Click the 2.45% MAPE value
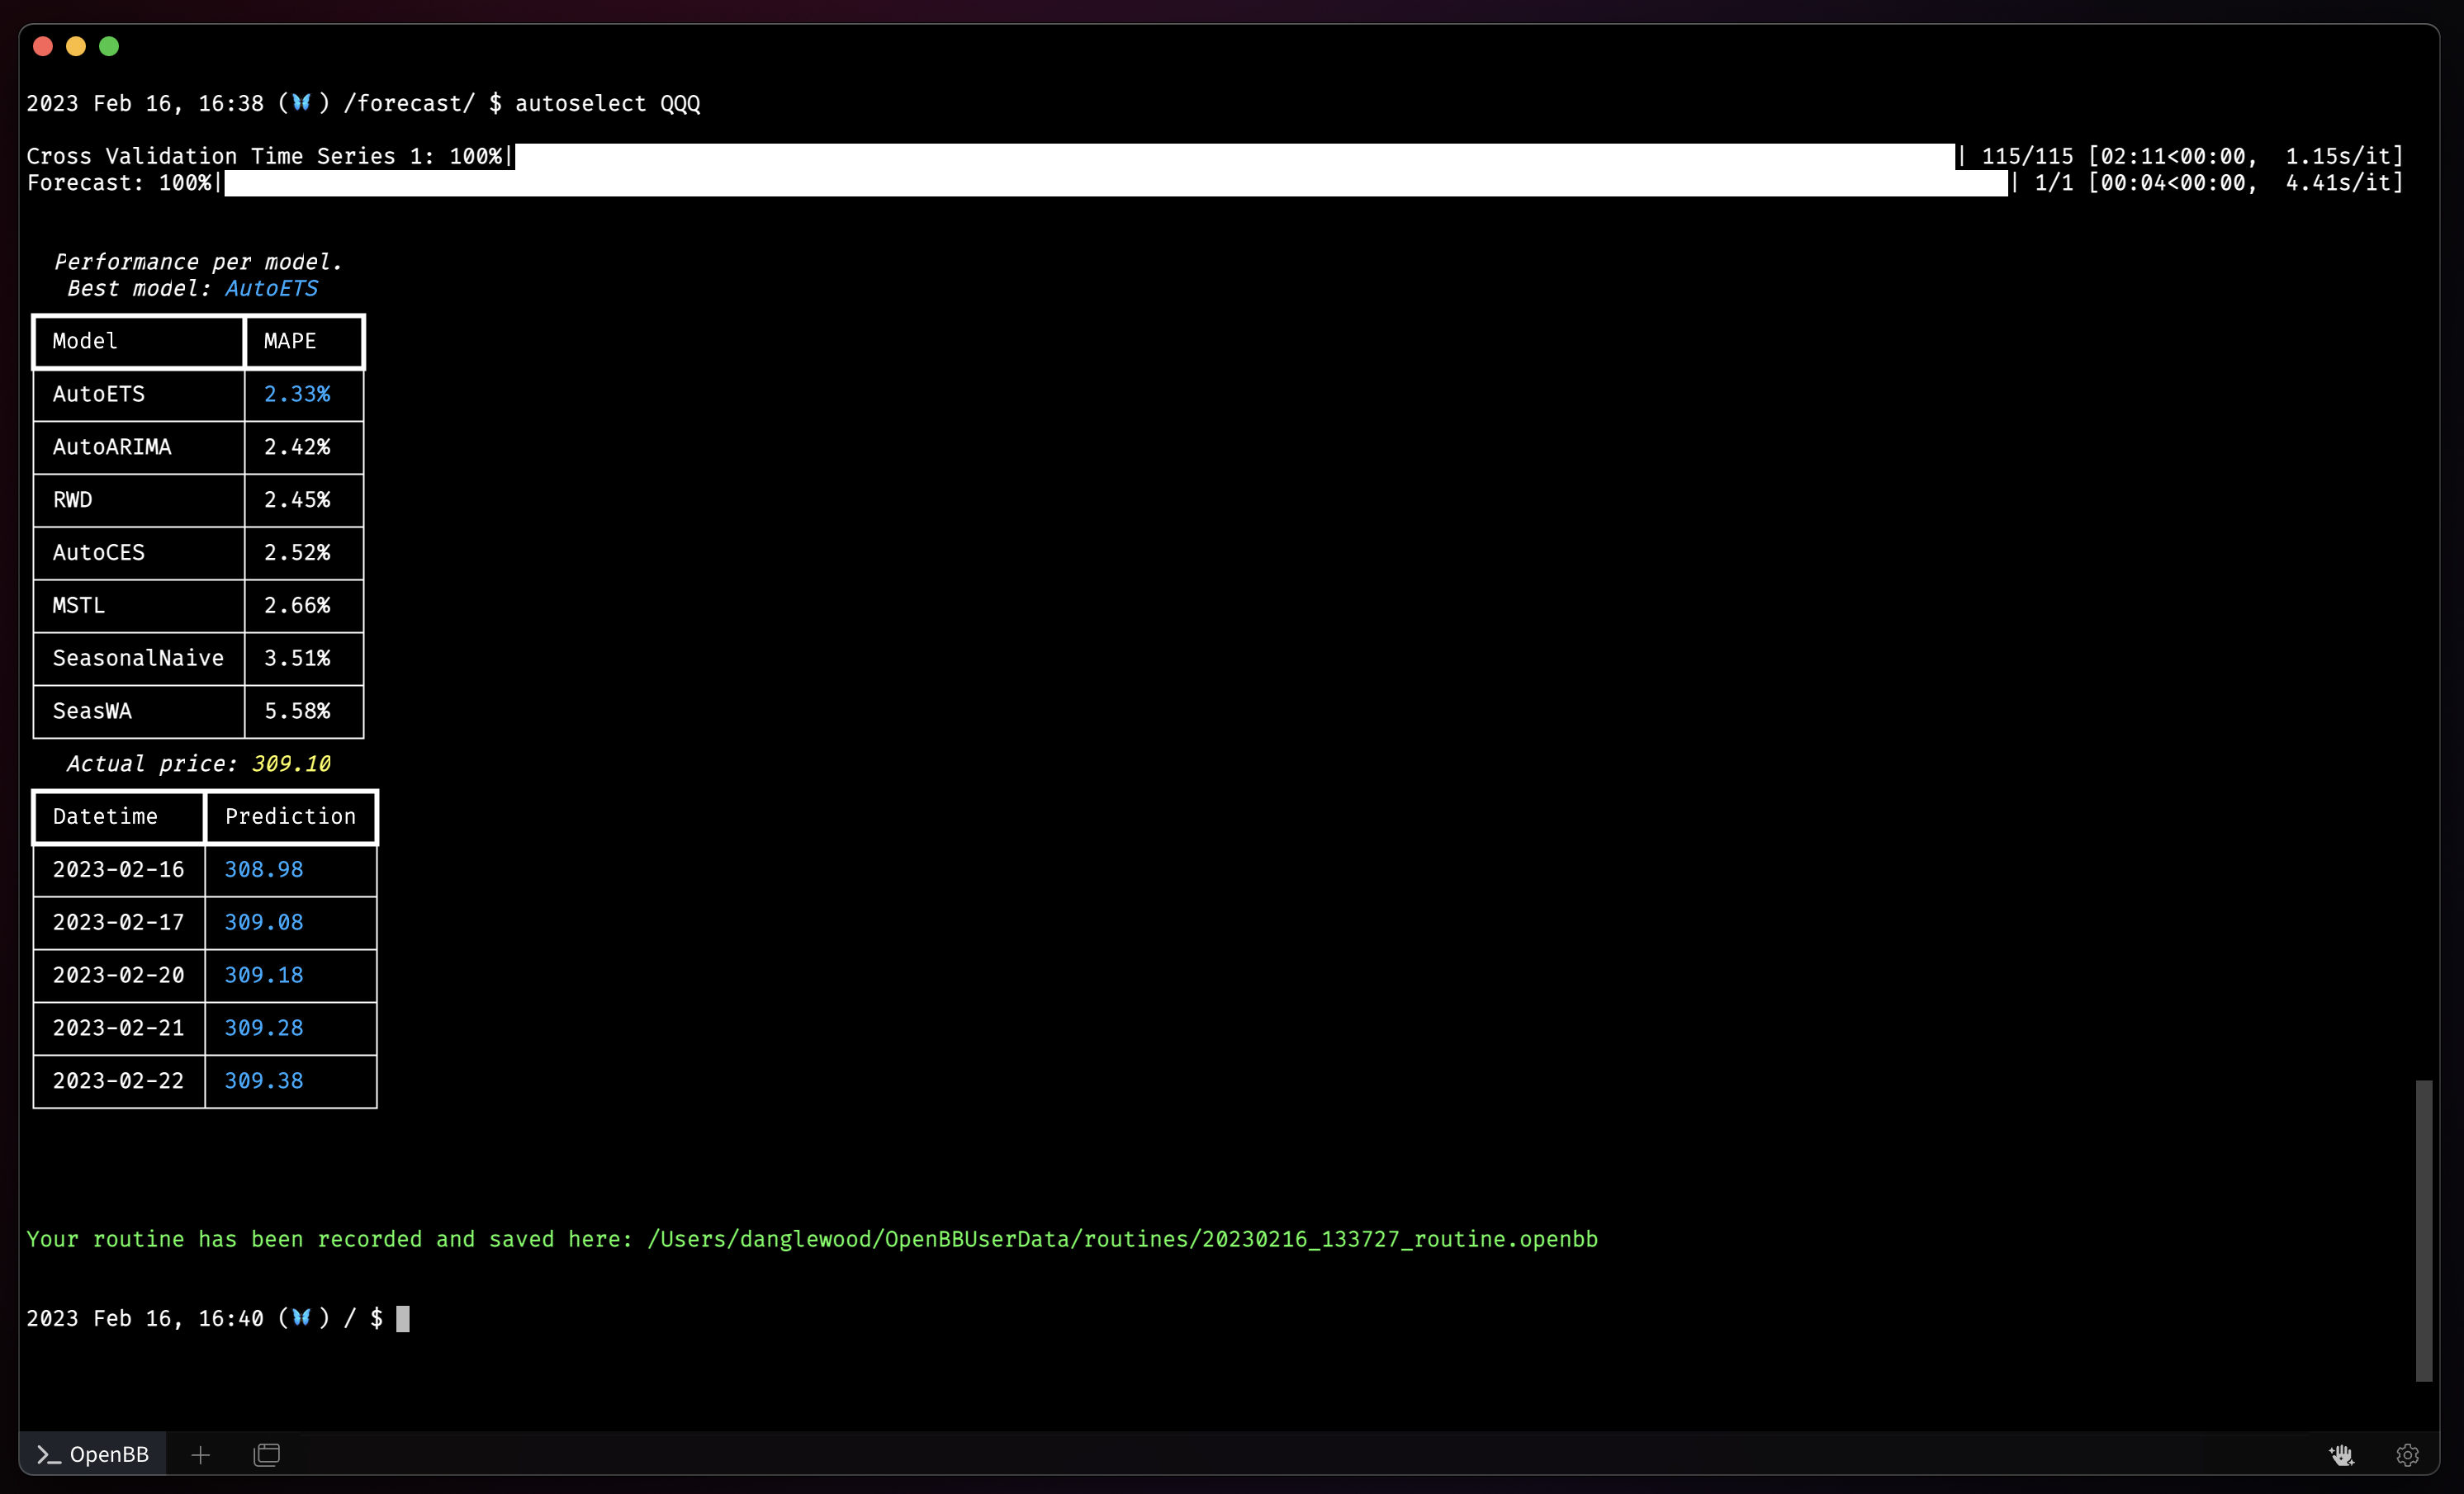2464x1494 pixels. pyautogui.click(x=297, y=499)
